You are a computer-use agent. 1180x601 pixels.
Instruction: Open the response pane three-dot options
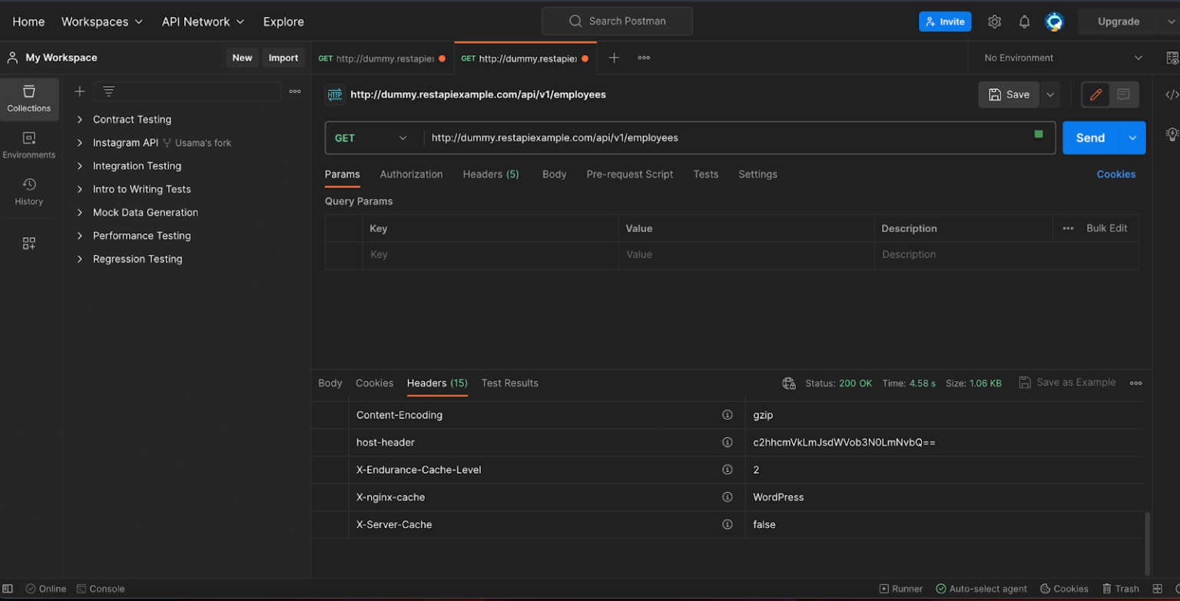click(x=1135, y=383)
